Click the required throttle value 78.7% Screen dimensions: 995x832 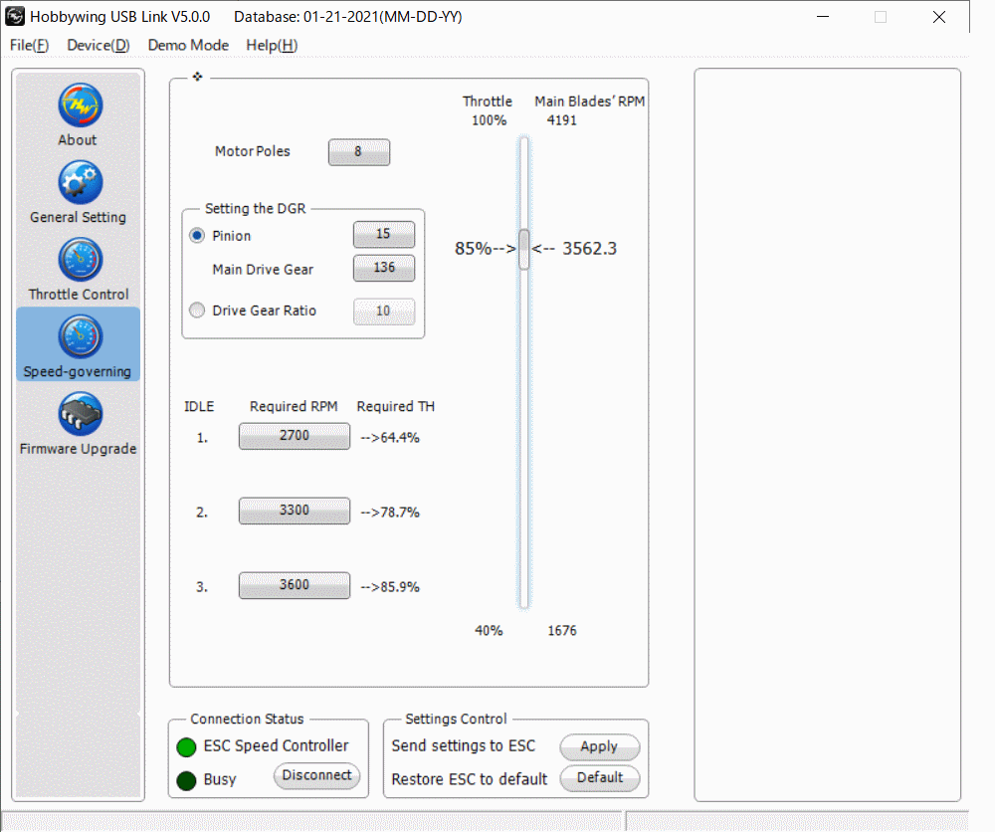coord(400,513)
